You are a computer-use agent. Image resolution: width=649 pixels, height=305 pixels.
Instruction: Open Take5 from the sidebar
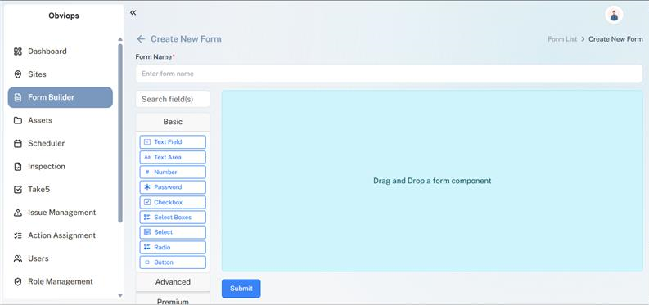tap(60, 190)
